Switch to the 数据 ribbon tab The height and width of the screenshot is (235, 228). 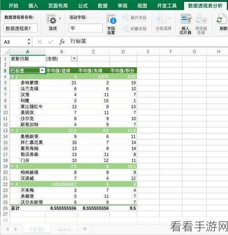coord(103,6)
